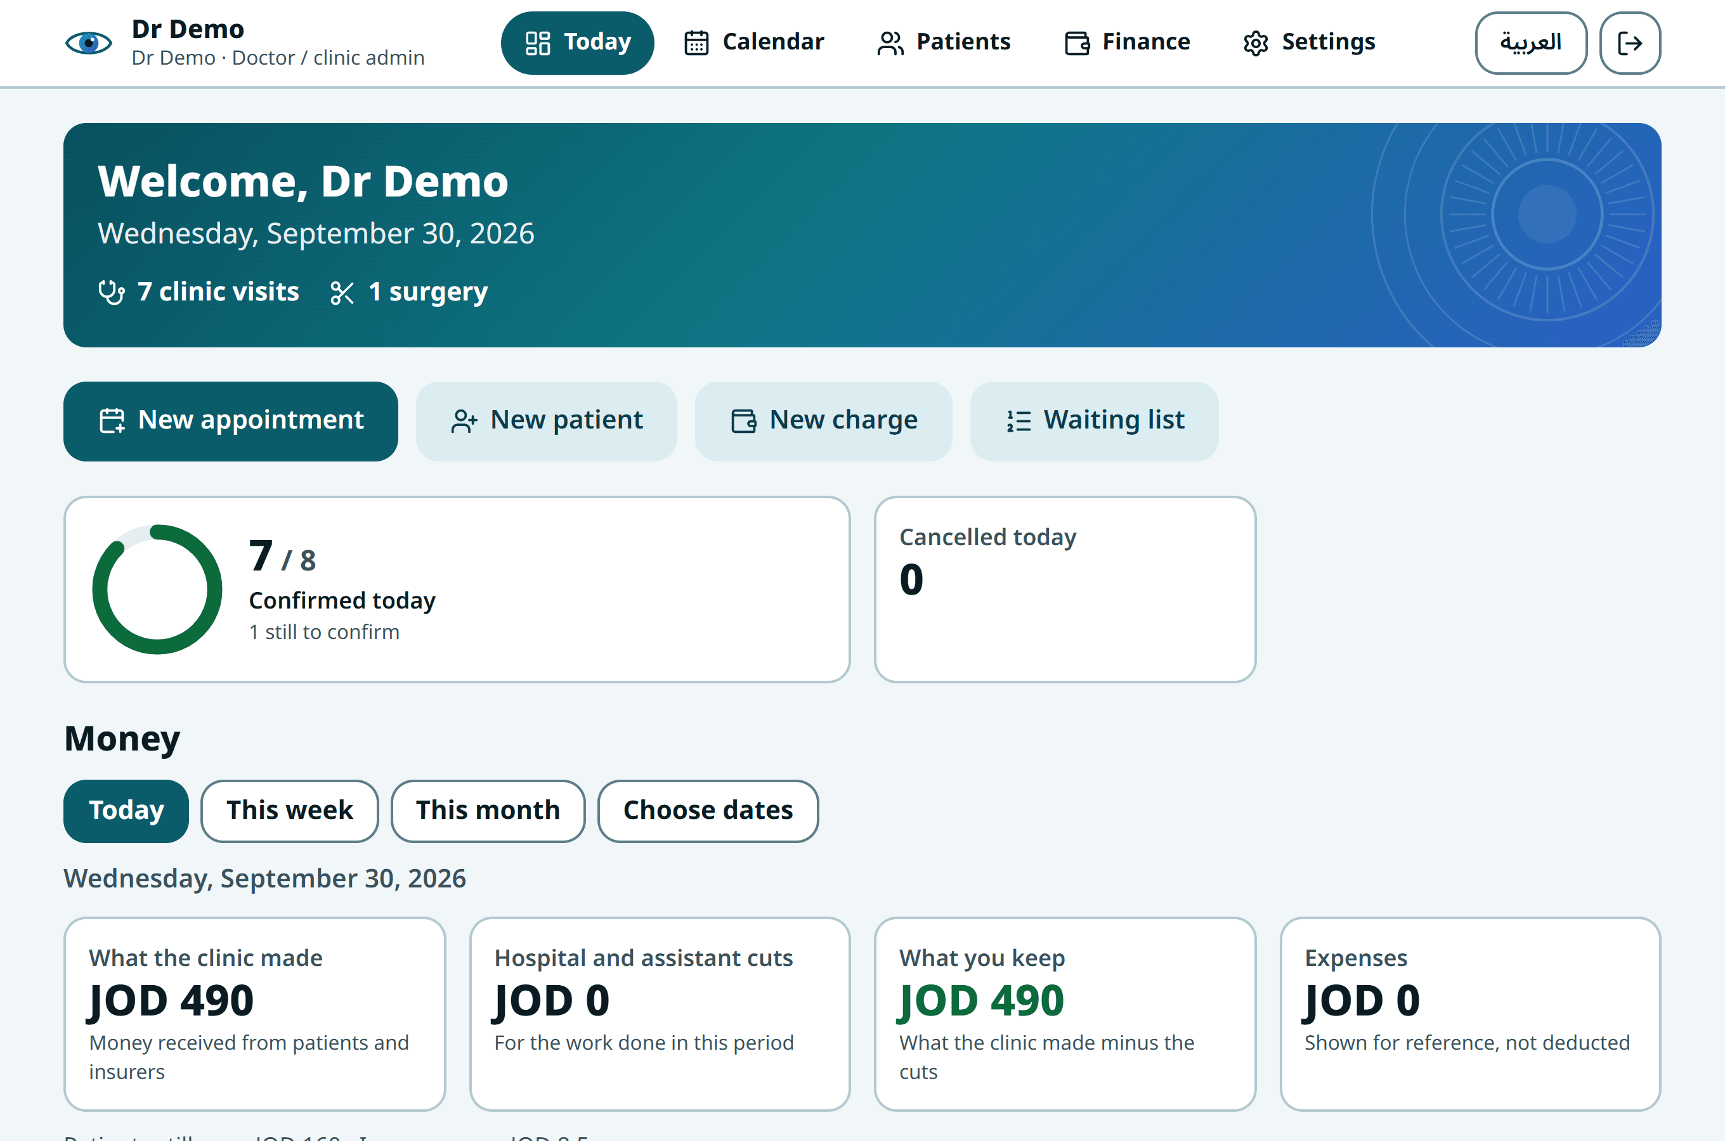Click the Settings gear icon
Screen dimensions: 1725x1141
click(1256, 43)
